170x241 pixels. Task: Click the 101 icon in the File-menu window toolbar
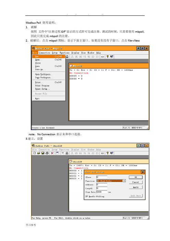click(x=102, y=57)
